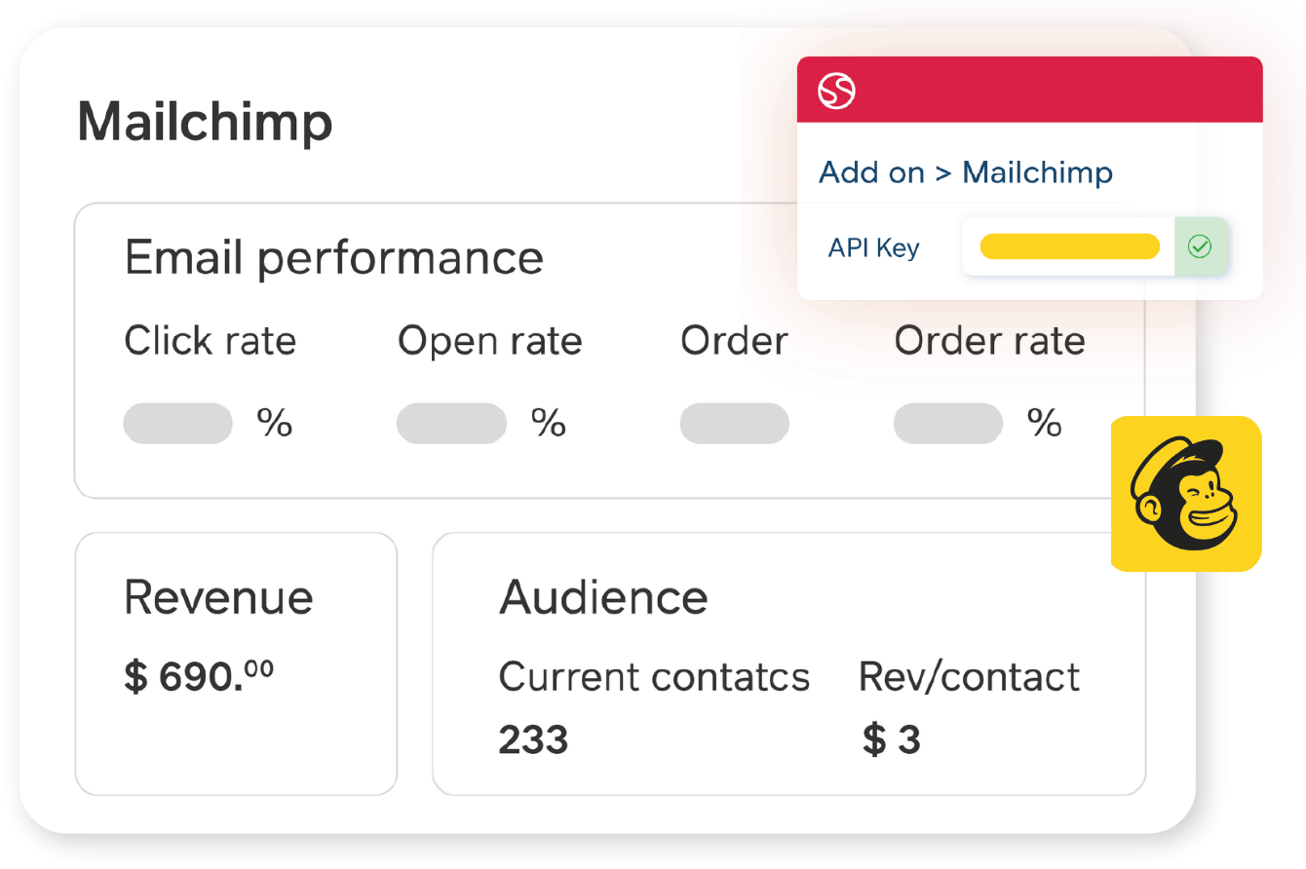1306x869 pixels.
Task: Open the Add on > Mailchimp breadcrumb
Action: click(x=965, y=172)
